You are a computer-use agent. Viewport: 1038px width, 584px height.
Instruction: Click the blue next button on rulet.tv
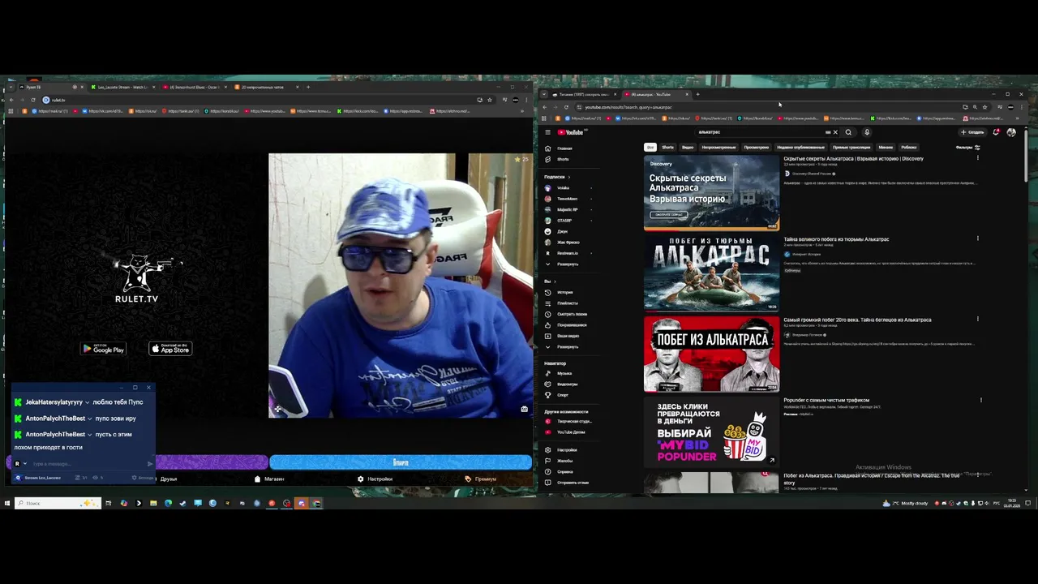point(401,462)
